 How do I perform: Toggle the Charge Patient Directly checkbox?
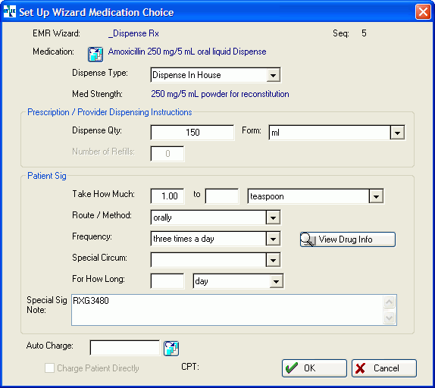pos(49,368)
